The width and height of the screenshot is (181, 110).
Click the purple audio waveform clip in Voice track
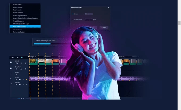(52, 79)
